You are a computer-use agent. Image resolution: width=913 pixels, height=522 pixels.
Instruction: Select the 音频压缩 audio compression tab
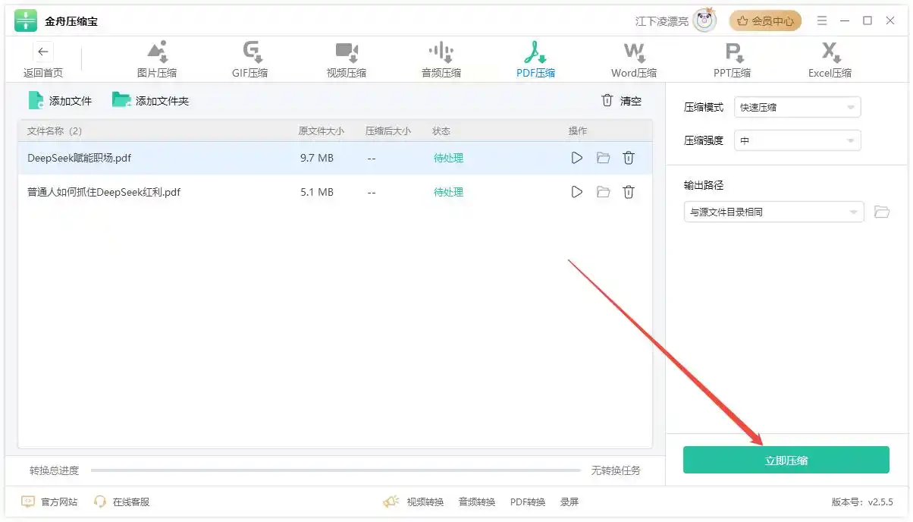(x=441, y=60)
